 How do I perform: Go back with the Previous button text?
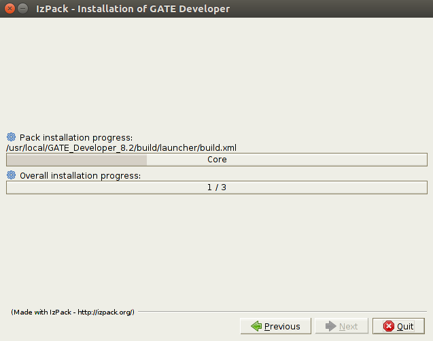(282, 326)
